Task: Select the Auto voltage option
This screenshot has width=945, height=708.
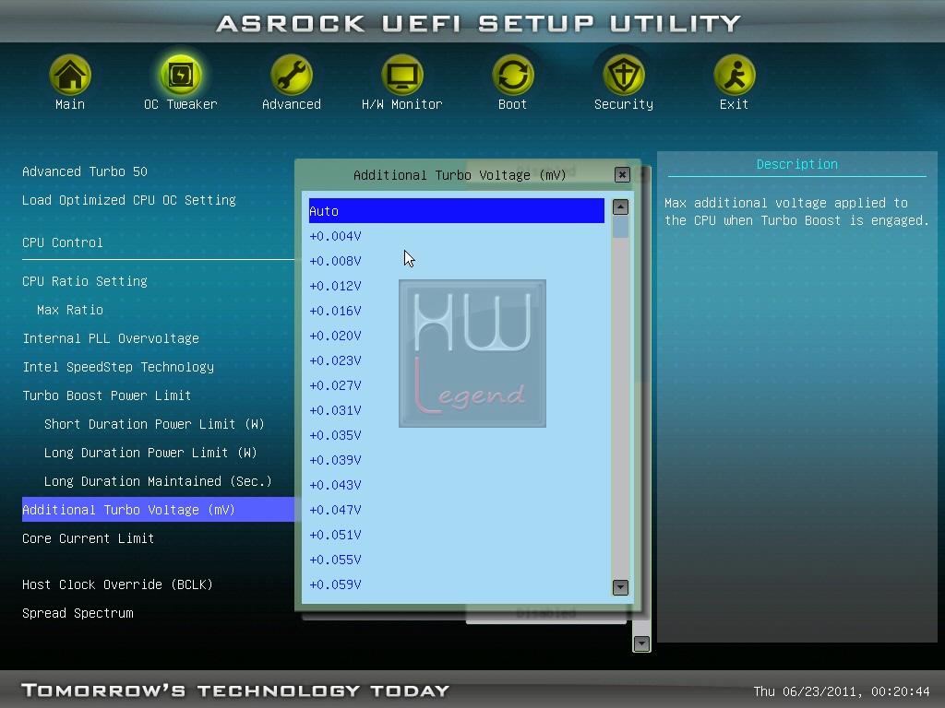Action: [456, 211]
